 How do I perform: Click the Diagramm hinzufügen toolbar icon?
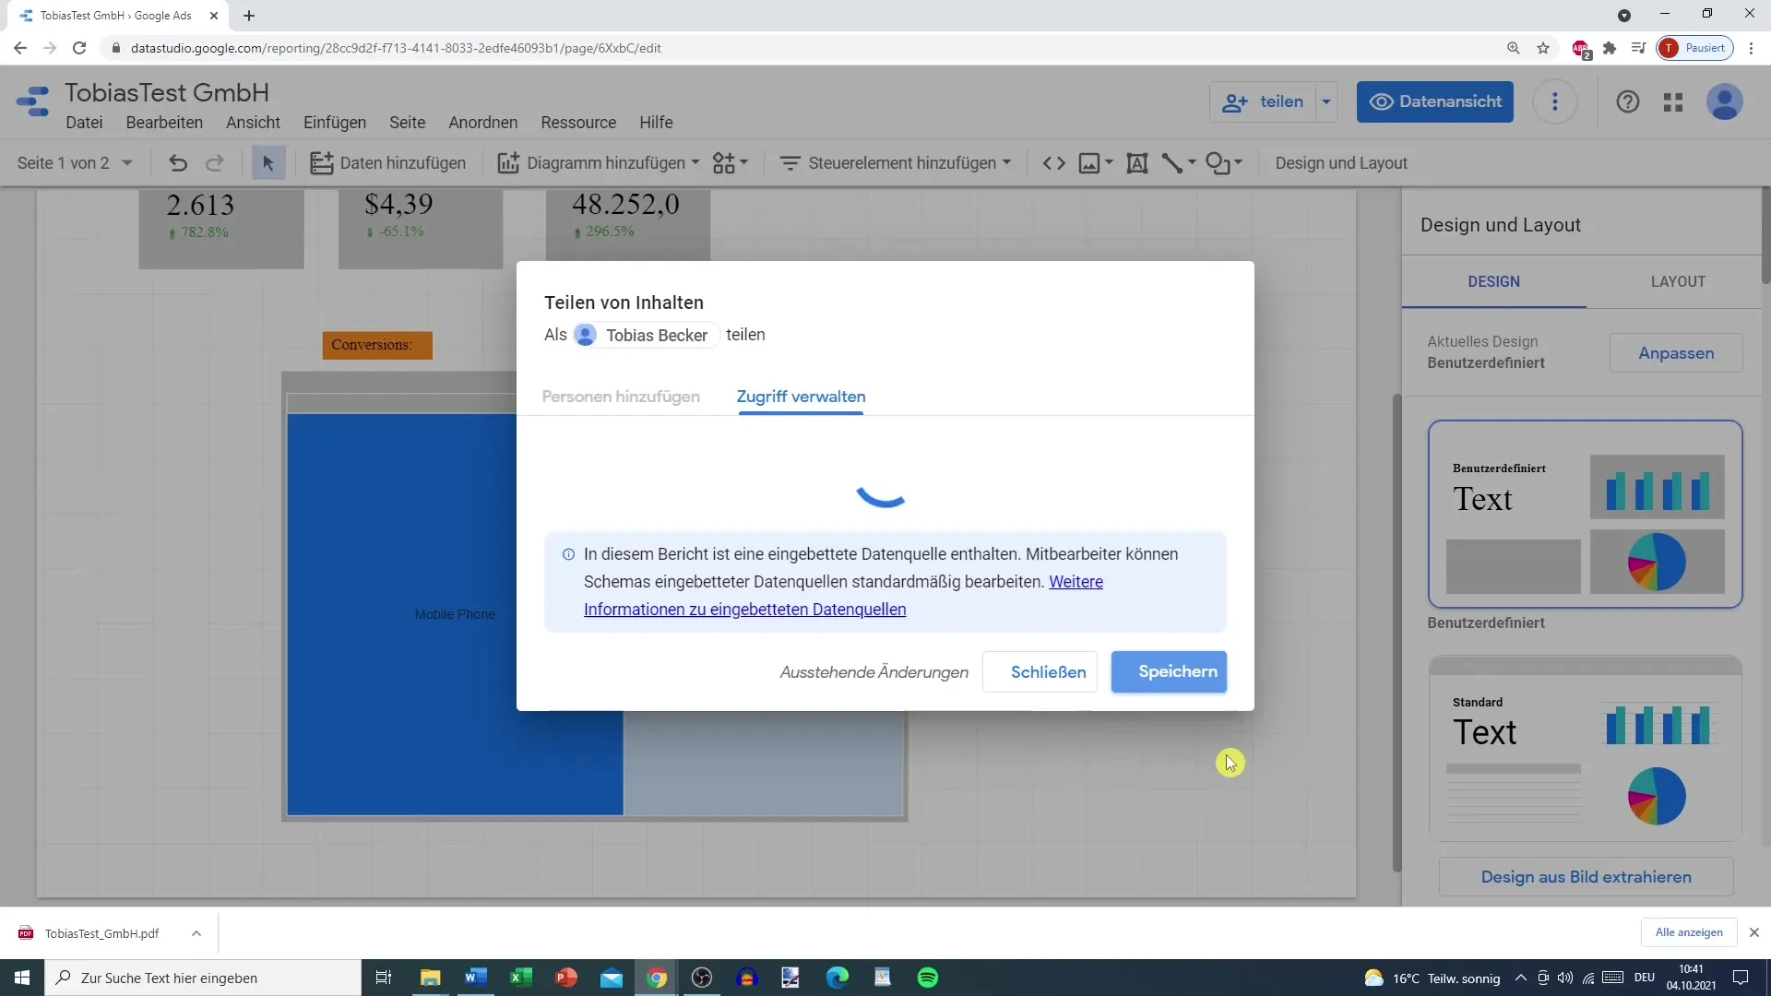(x=596, y=161)
